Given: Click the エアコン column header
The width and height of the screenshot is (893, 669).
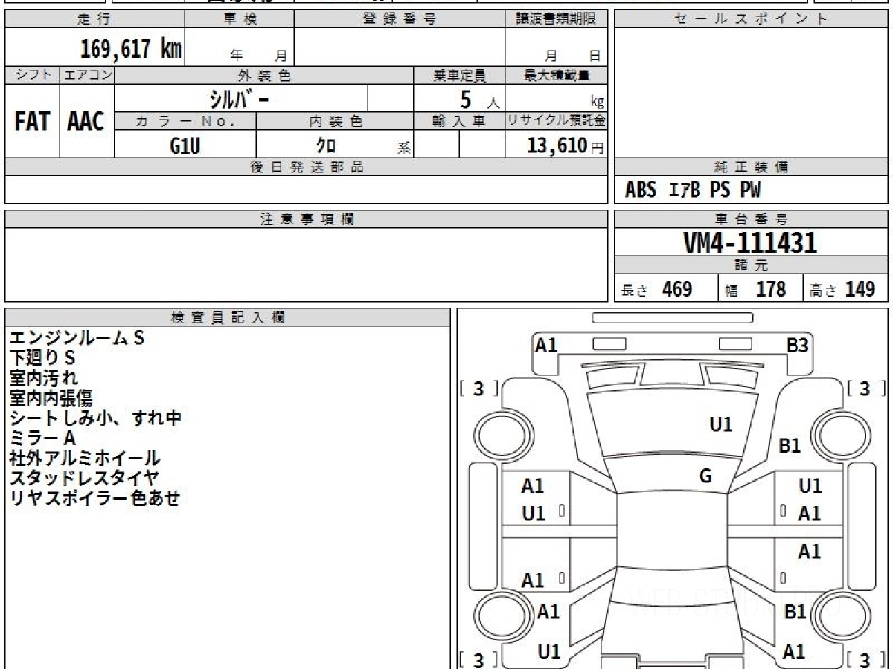Looking at the screenshot, I should click(87, 75).
